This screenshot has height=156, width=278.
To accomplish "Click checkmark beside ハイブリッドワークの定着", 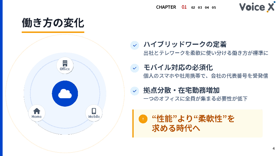I will pyautogui.click(x=135, y=45).
